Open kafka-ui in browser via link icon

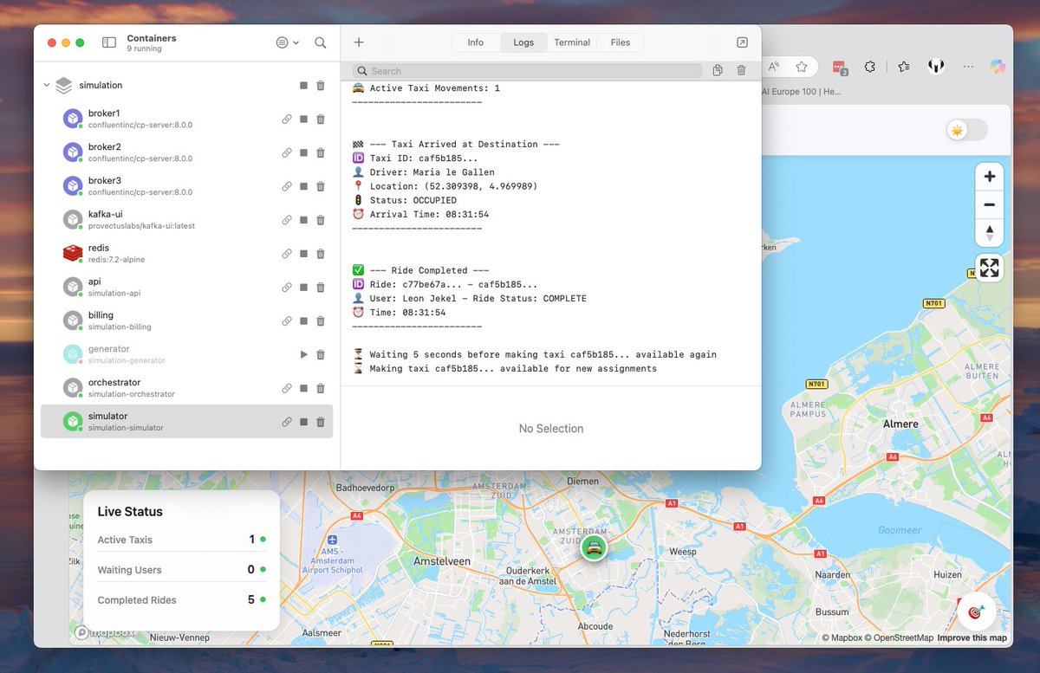point(287,220)
